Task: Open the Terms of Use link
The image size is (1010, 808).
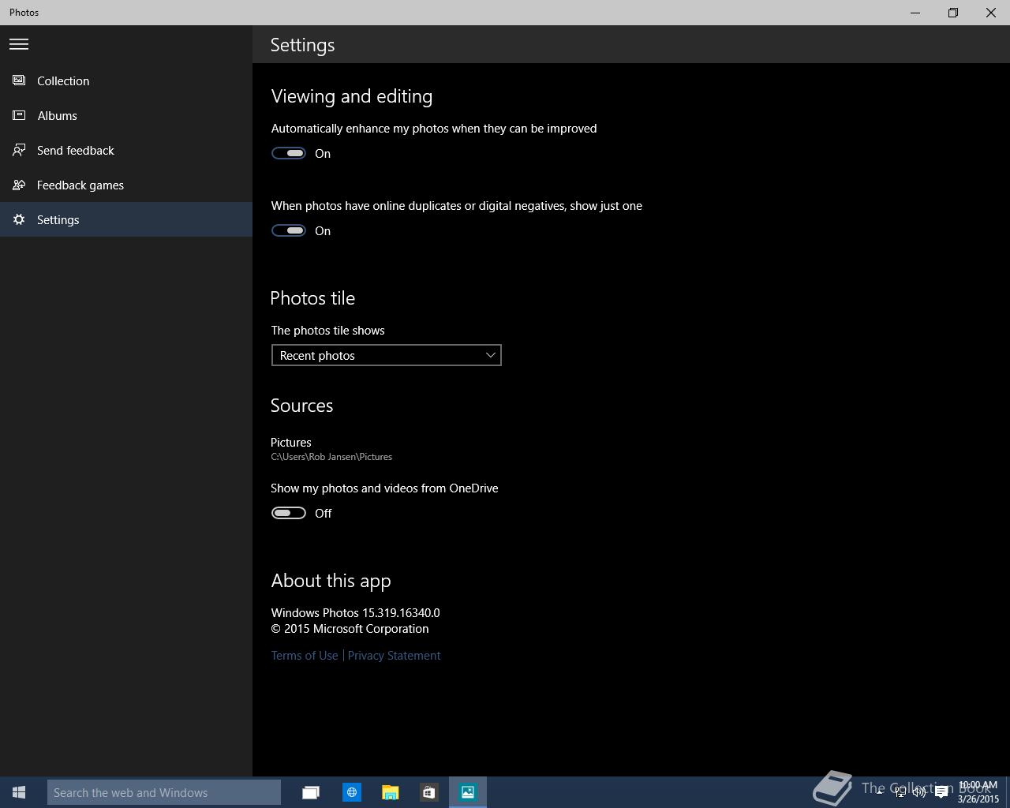Action: (x=305, y=655)
